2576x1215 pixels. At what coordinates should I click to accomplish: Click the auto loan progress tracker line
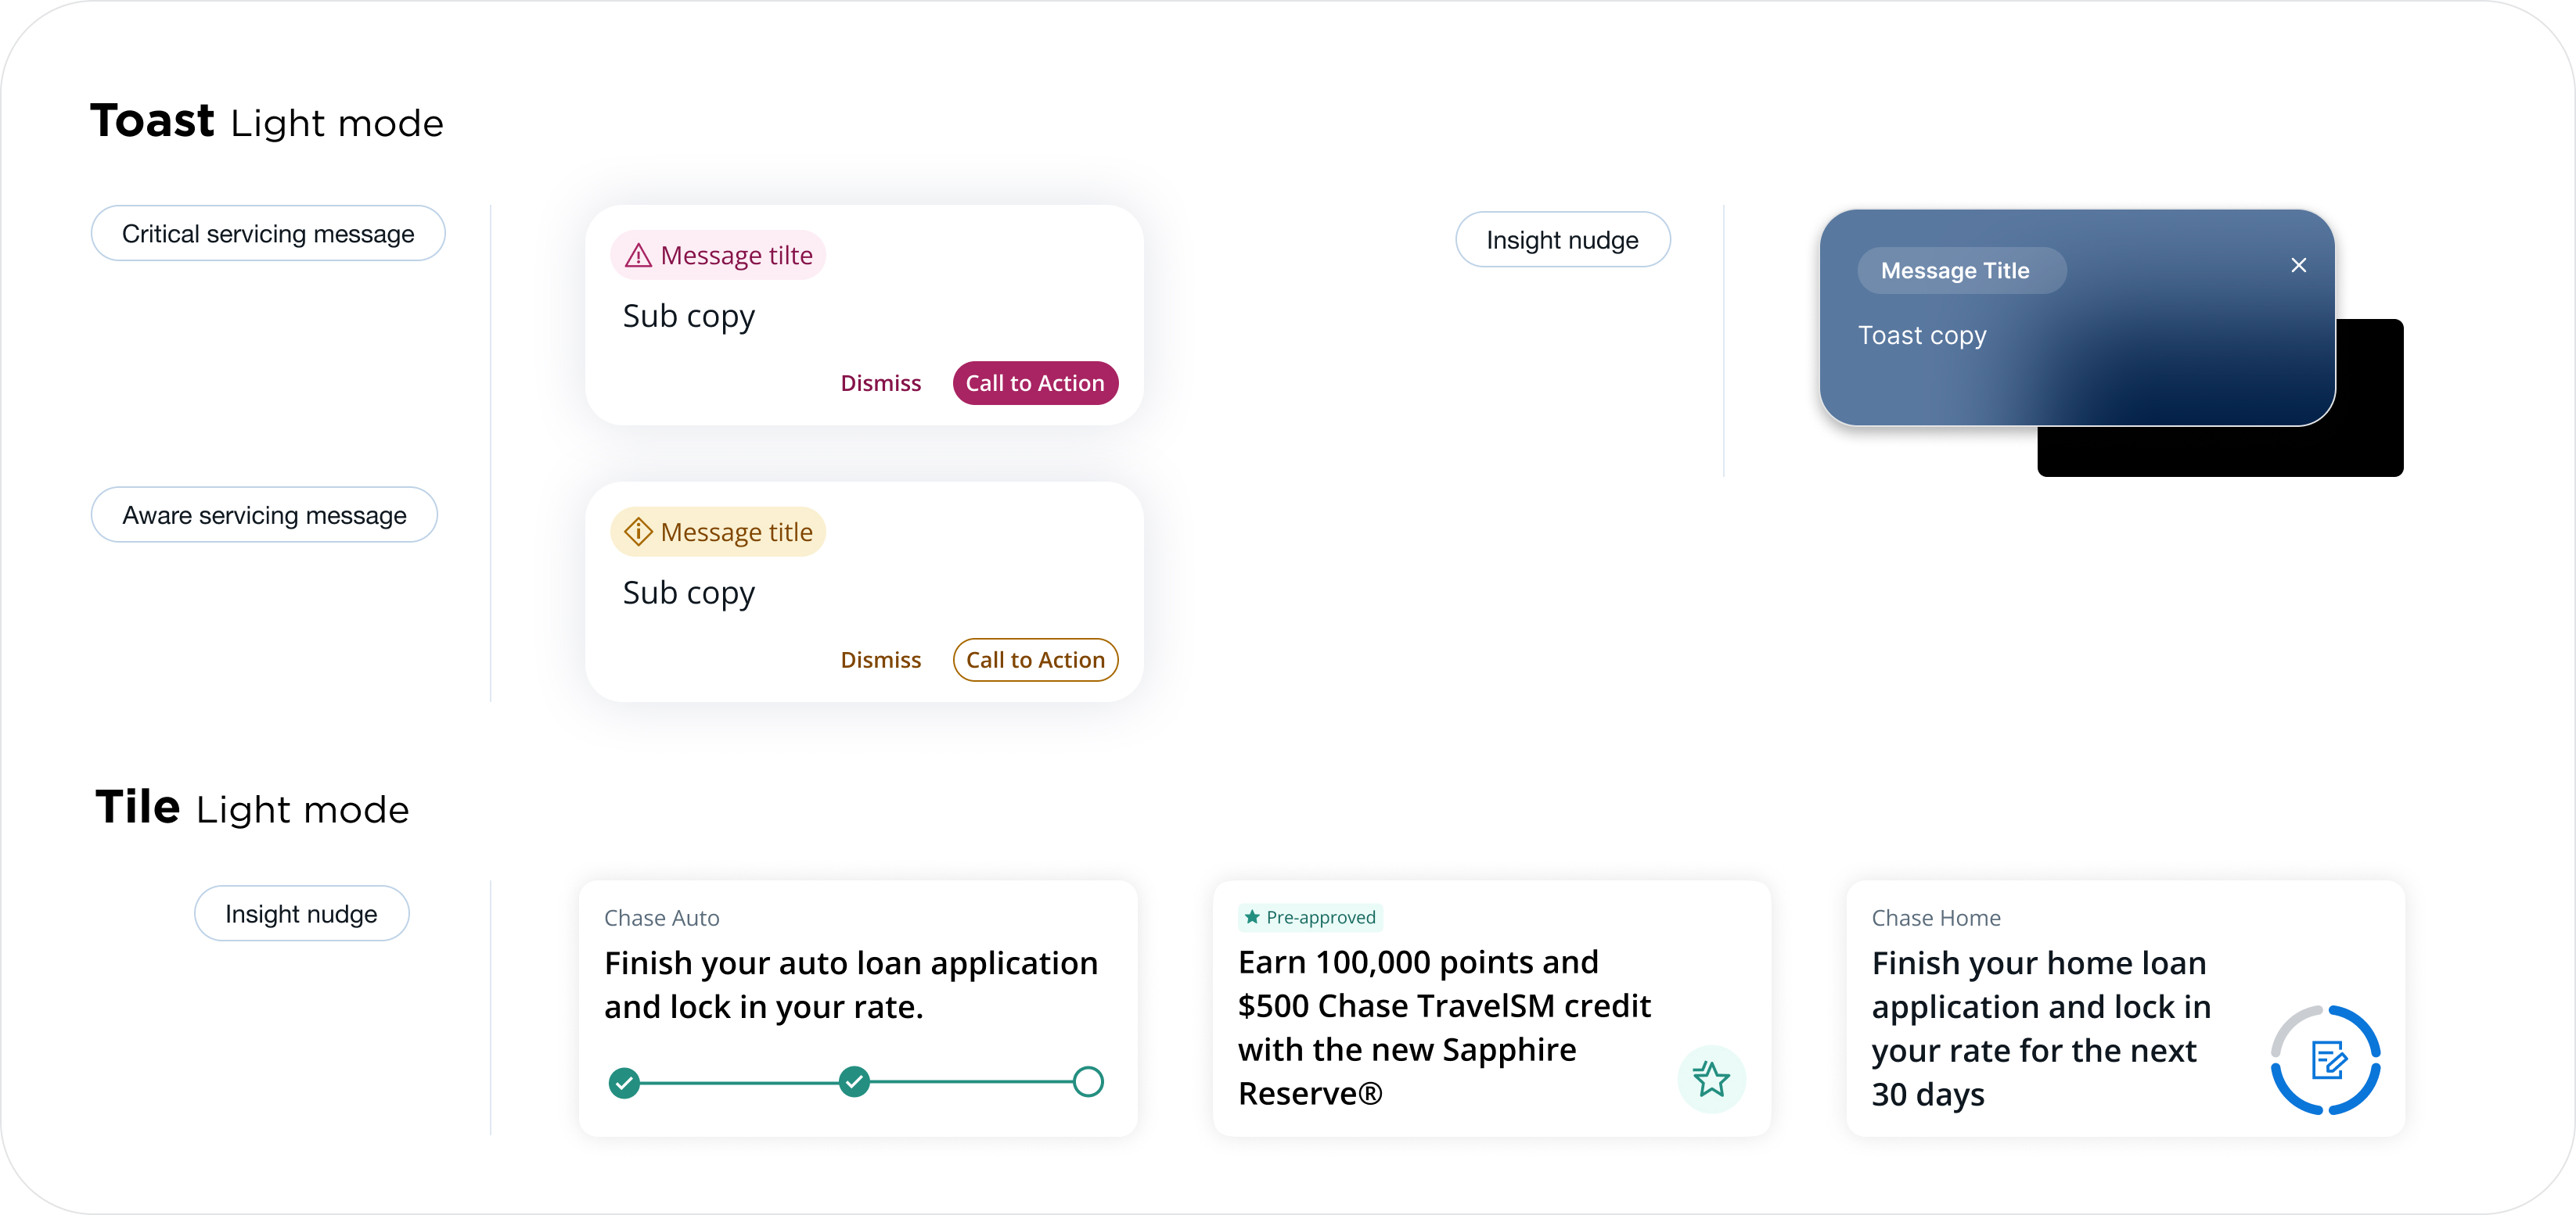coord(740,1082)
